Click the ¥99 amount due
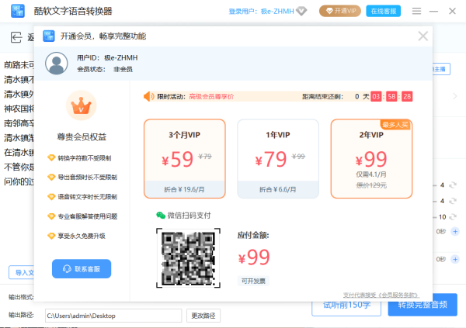Screen dimensions: 466x328 click(254, 257)
